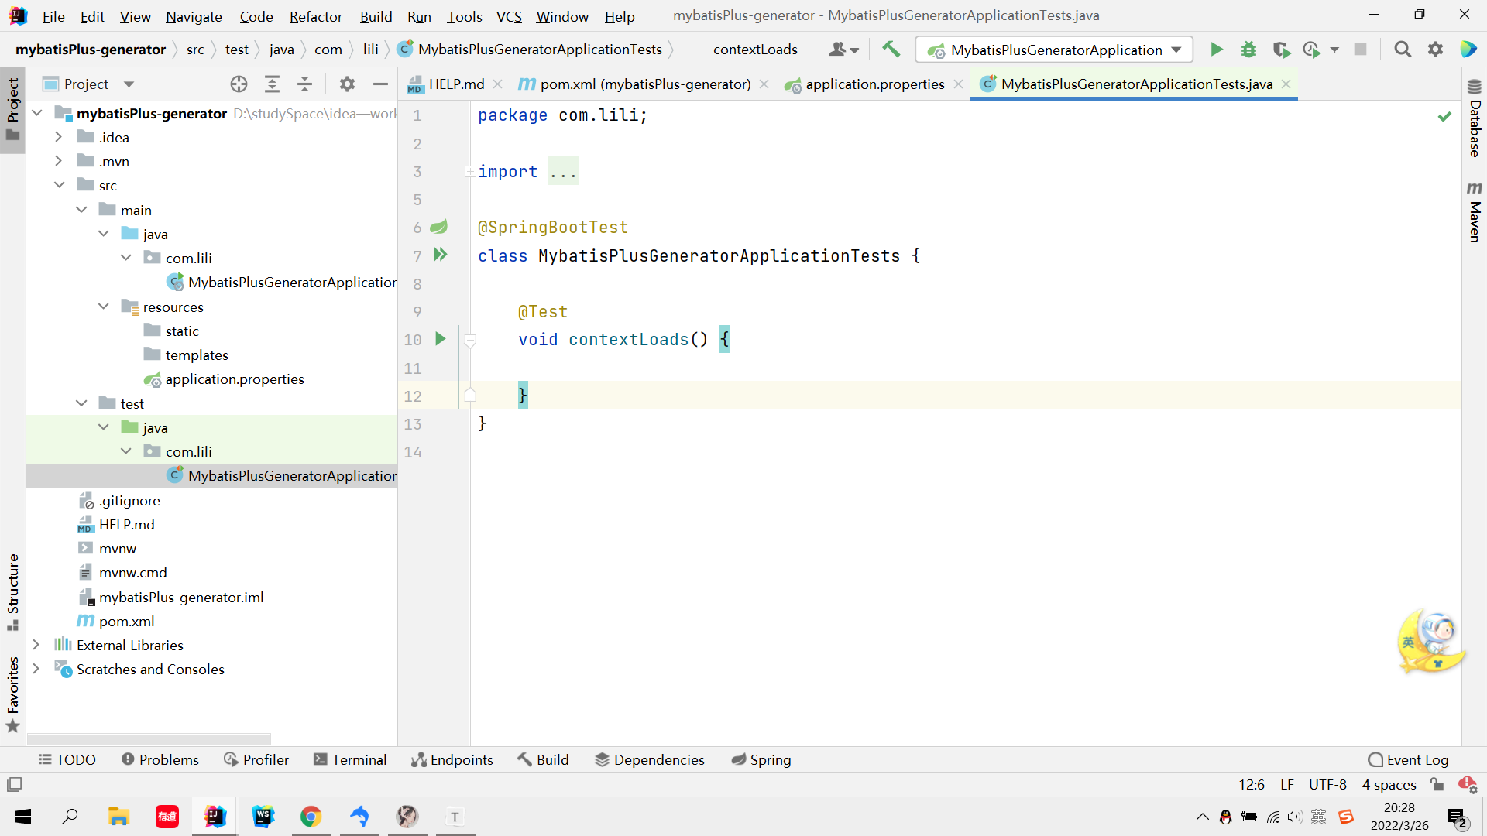Collapse the main folder
This screenshot has height=836, width=1487.
coord(81,210)
